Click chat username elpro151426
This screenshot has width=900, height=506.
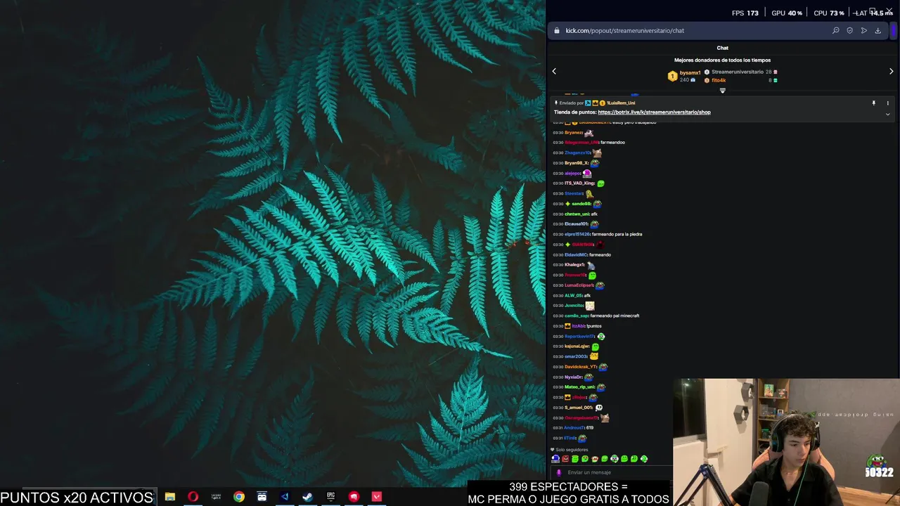click(577, 234)
